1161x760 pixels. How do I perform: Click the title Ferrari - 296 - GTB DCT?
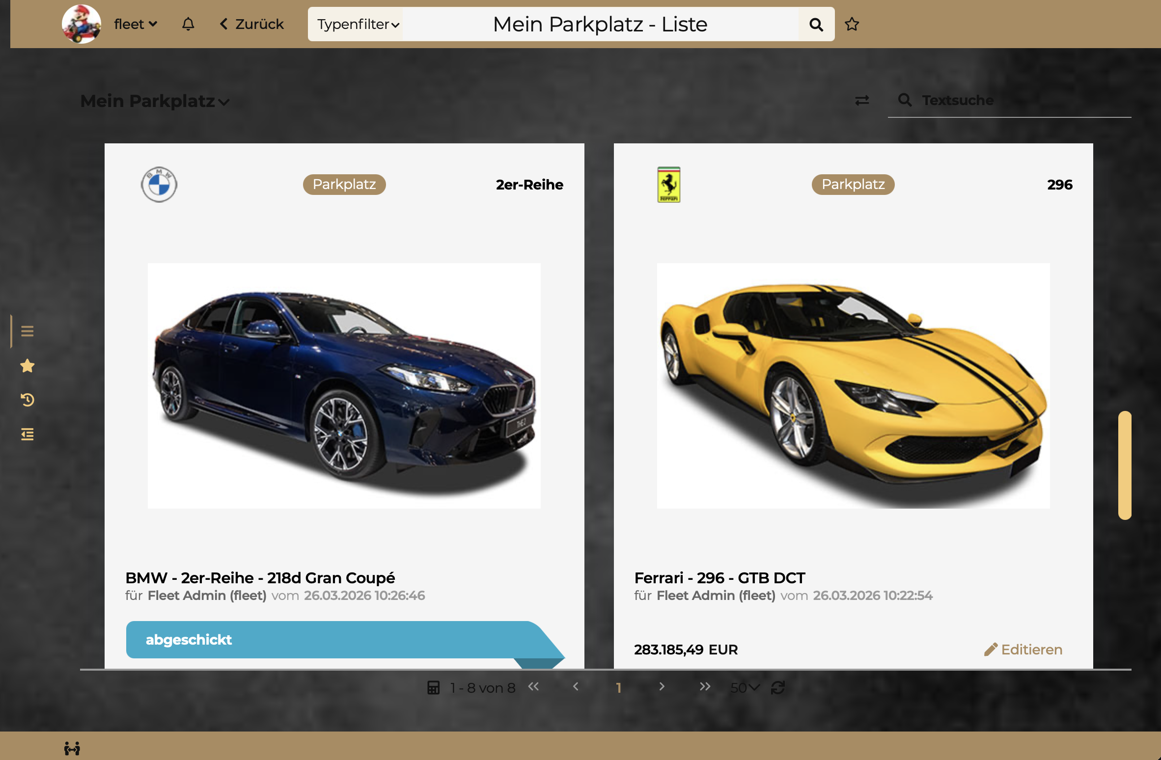tap(719, 578)
